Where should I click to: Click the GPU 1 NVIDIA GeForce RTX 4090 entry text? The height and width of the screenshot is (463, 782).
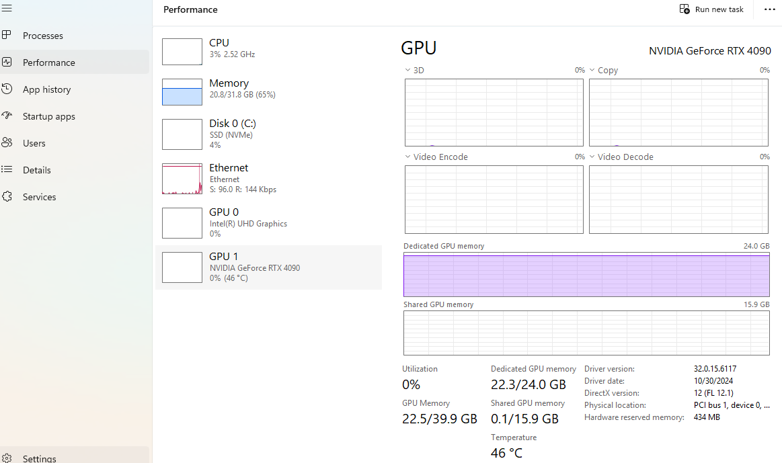tap(254, 267)
